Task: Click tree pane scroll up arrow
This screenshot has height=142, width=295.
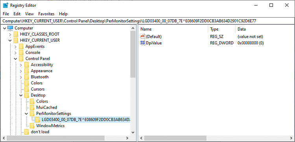Action: pyautogui.click(x=133, y=28)
